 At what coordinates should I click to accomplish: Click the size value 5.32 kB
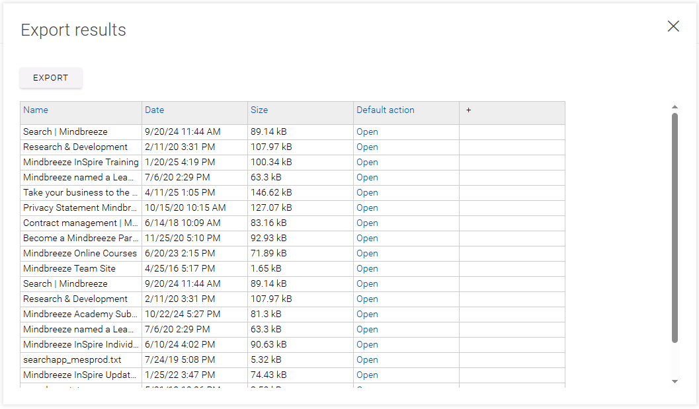(x=266, y=359)
